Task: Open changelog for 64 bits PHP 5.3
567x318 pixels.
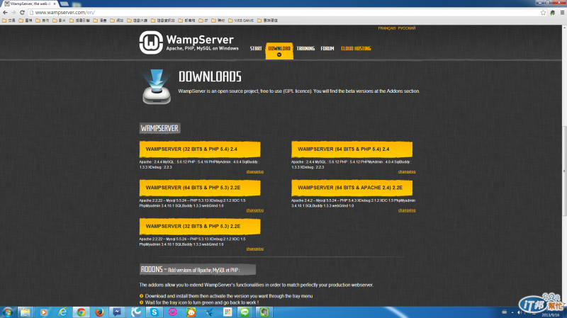Action: click(255, 210)
